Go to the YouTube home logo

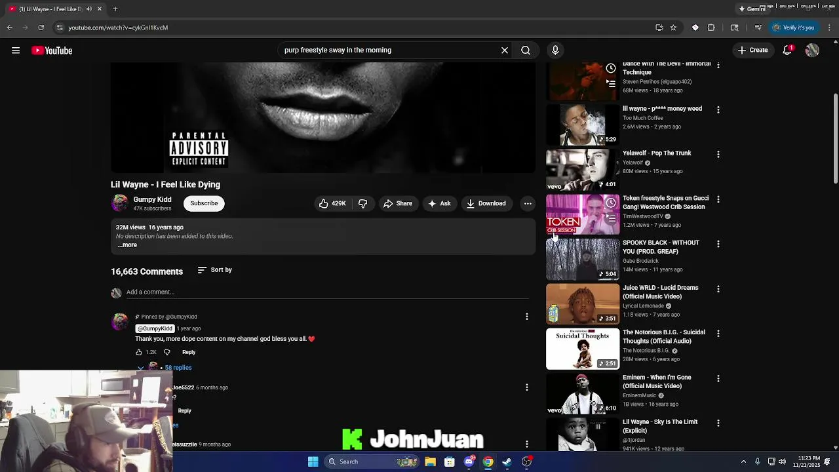(52, 50)
